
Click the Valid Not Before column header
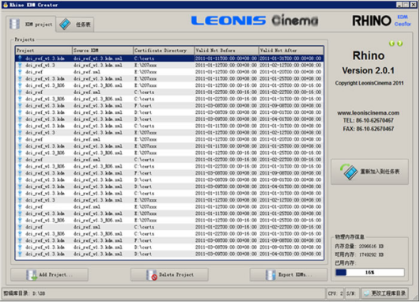[x=226, y=51]
